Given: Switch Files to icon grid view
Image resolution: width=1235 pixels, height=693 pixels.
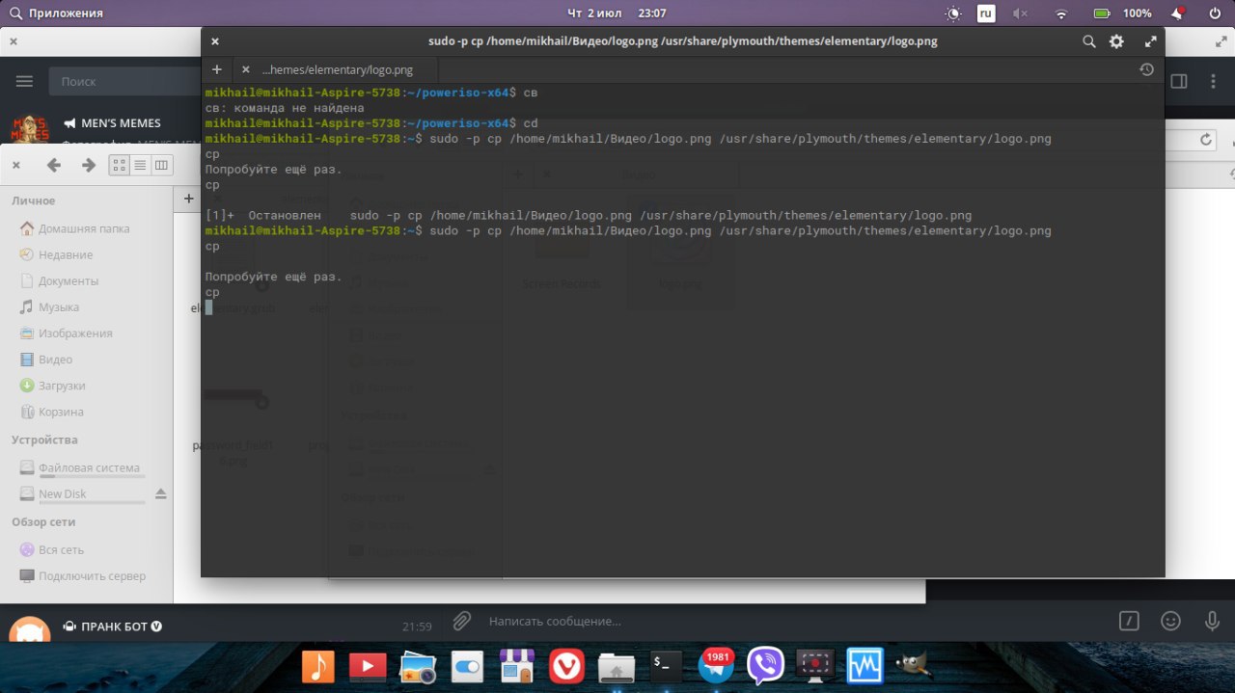Looking at the screenshot, I should coord(120,165).
